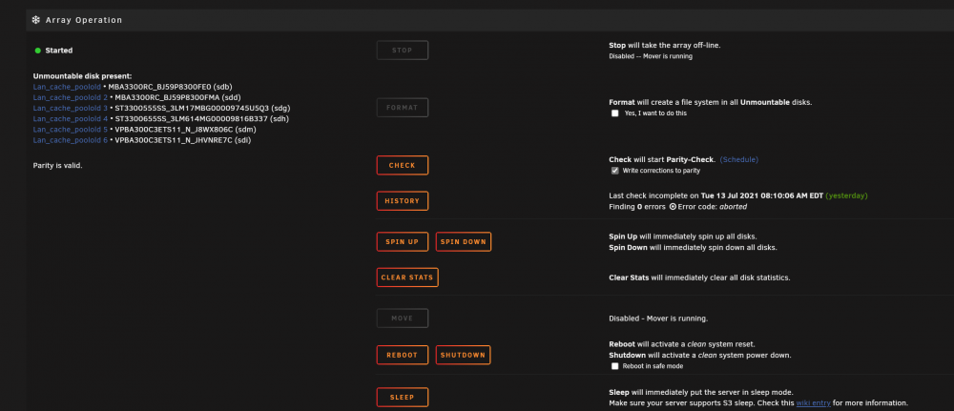Screen dimensions: 954x411
Task: Uncheck 'Write corrections to parity' checkbox
Action: (x=615, y=171)
